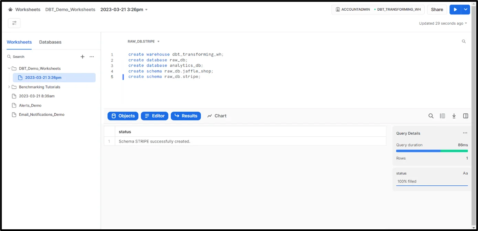
Task: Open the run options dropdown arrow
Action: [465, 10]
